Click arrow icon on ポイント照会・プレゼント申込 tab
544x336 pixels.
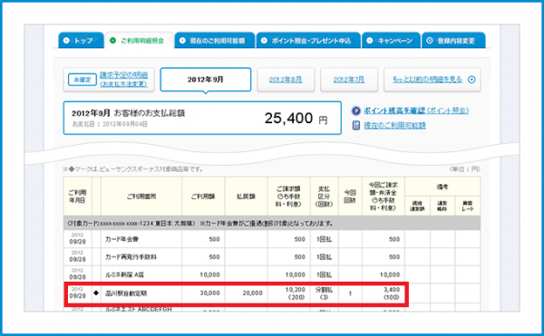pos(264,40)
